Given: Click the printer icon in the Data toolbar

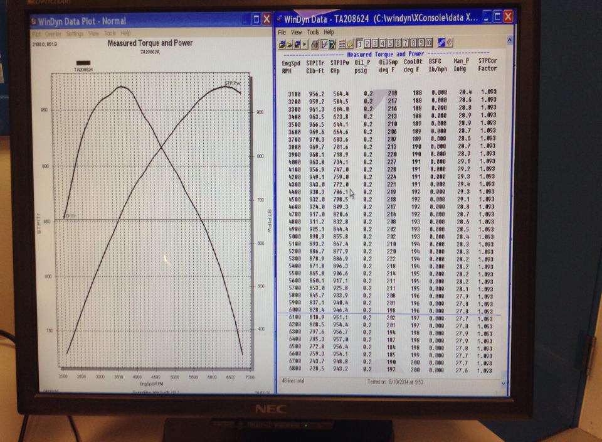Looking at the screenshot, I should 314,43.
